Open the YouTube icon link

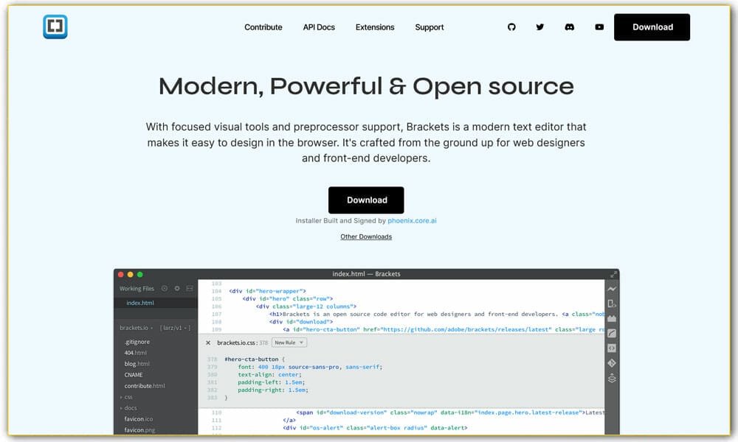[x=599, y=27]
